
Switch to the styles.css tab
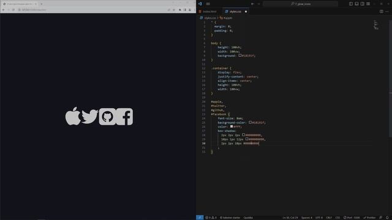point(235,12)
